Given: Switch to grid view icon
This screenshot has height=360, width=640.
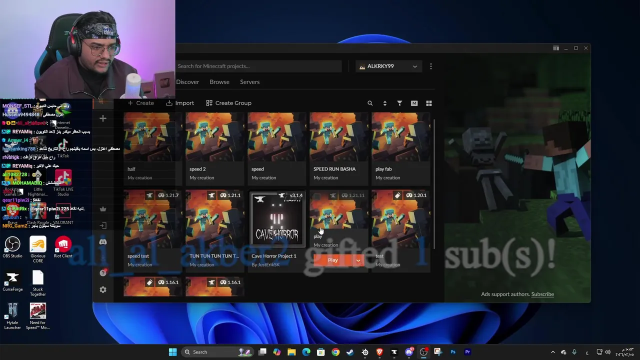Looking at the screenshot, I should 428,103.
